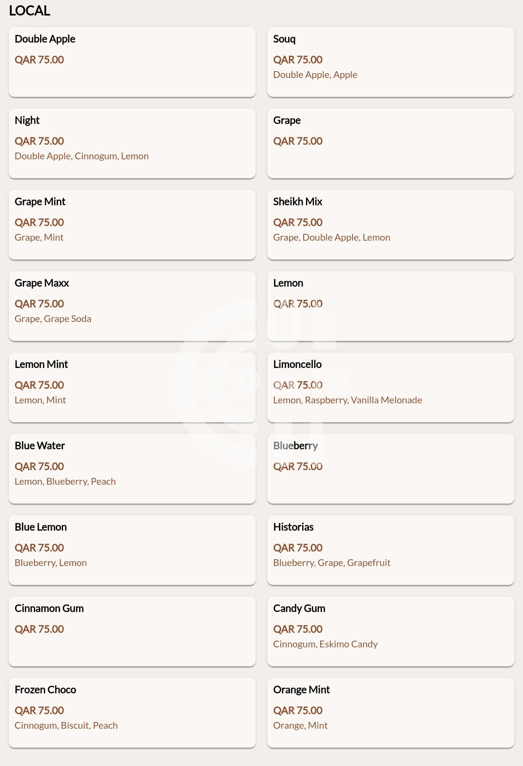The height and width of the screenshot is (766, 523).
Task: Click the LOCAL section heading
Action: coord(30,11)
